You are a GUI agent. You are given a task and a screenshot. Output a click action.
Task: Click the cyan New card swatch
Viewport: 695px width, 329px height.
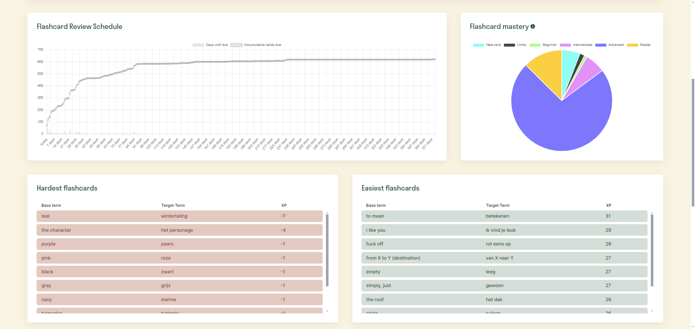click(x=478, y=45)
